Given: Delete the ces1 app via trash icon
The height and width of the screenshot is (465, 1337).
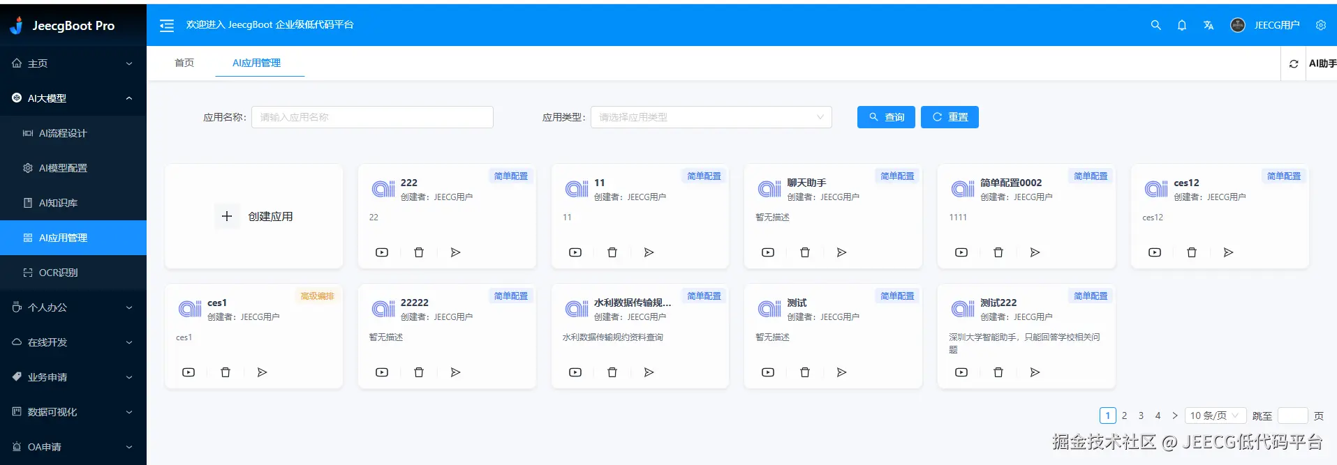Looking at the screenshot, I should tap(226, 372).
